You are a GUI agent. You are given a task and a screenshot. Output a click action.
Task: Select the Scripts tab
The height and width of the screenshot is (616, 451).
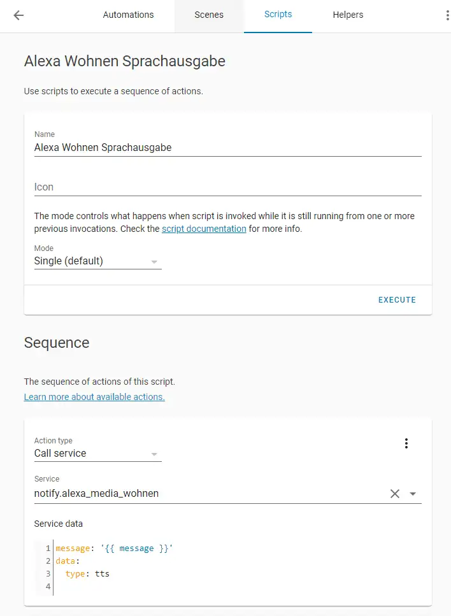click(x=278, y=15)
